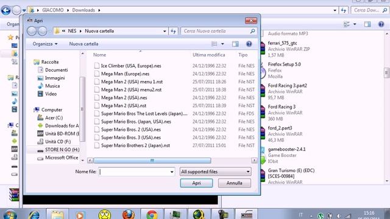Screen dimensions: 390x219
Task: Select Unità CD (F:) drive
Action: 54,142
